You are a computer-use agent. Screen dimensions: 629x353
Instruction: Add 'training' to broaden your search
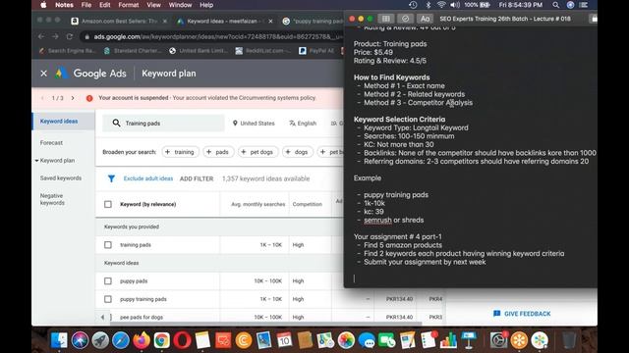pyautogui.click(x=180, y=152)
